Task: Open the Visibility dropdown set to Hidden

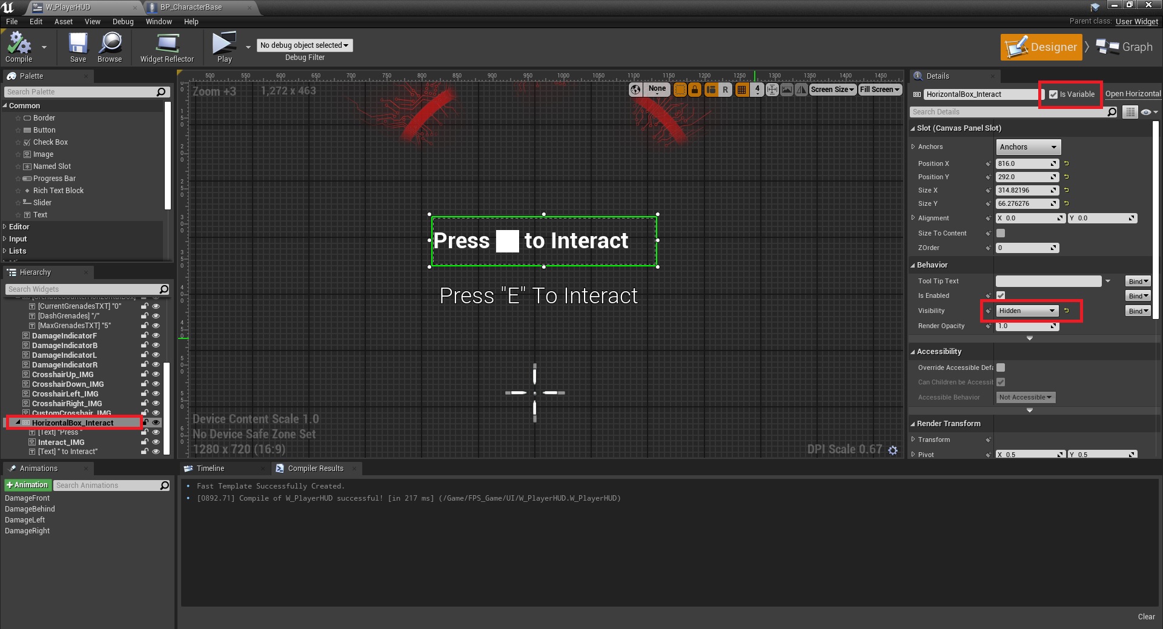Action: click(1027, 311)
